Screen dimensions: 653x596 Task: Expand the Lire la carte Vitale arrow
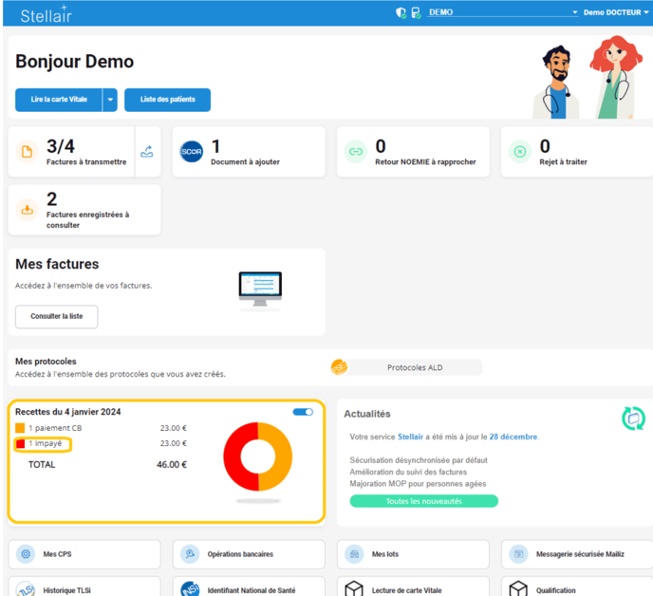[x=110, y=100]
